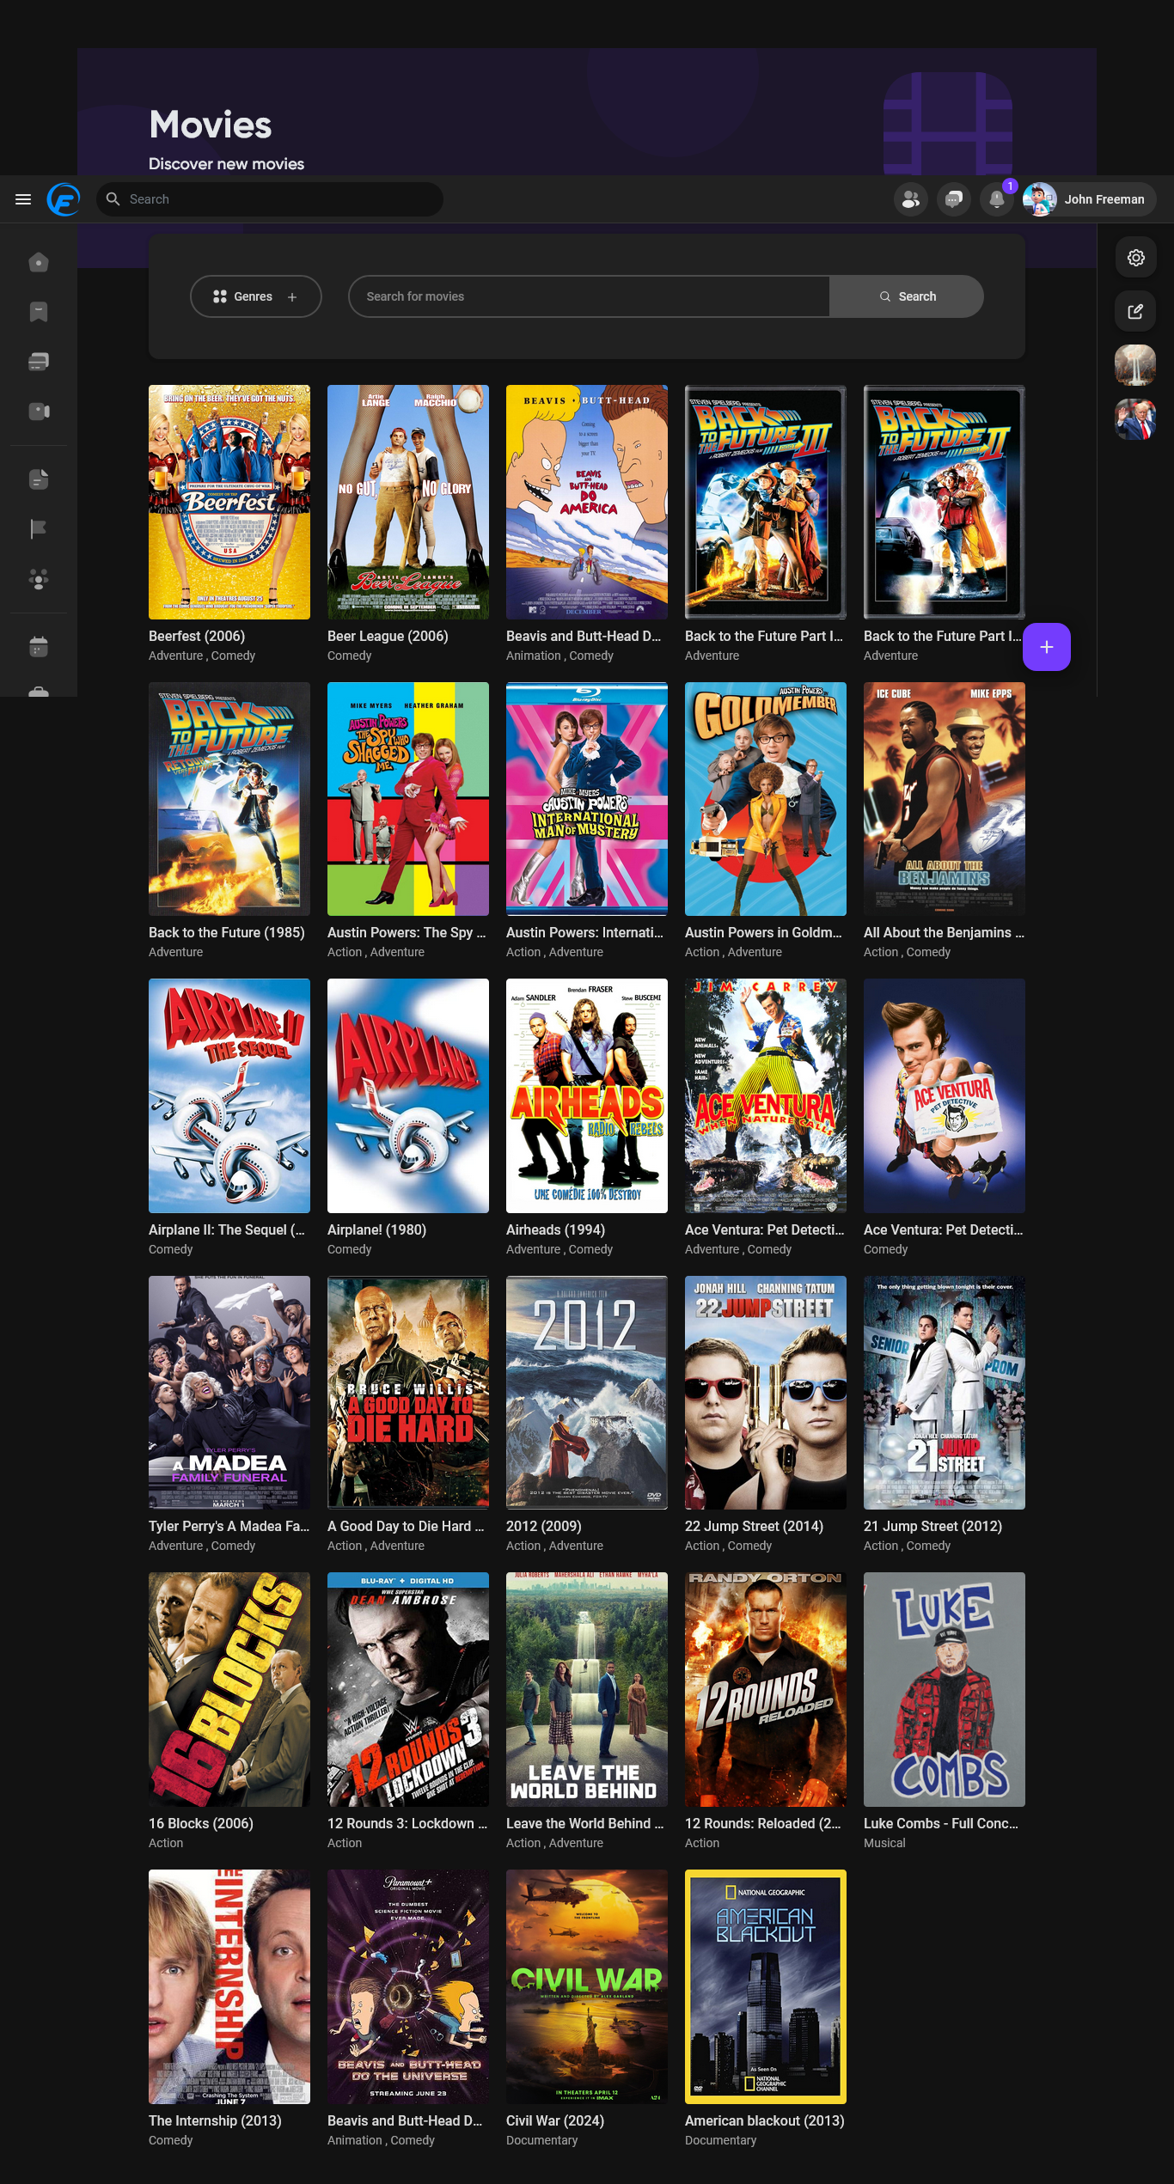The image size is (1174, 2184).
Task: Click the blue F site logo
Action: point(64,199)
